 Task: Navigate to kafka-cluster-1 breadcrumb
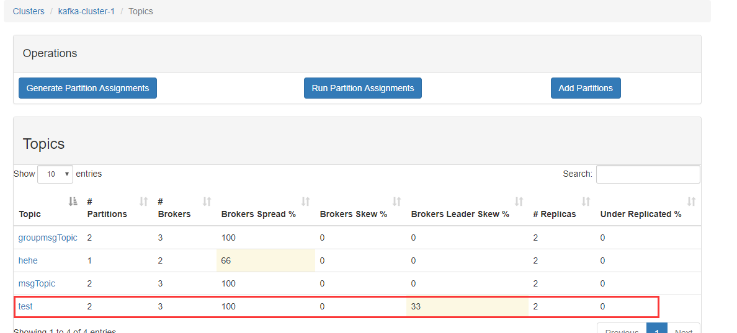pyautogui.click(x=86, y=11)
